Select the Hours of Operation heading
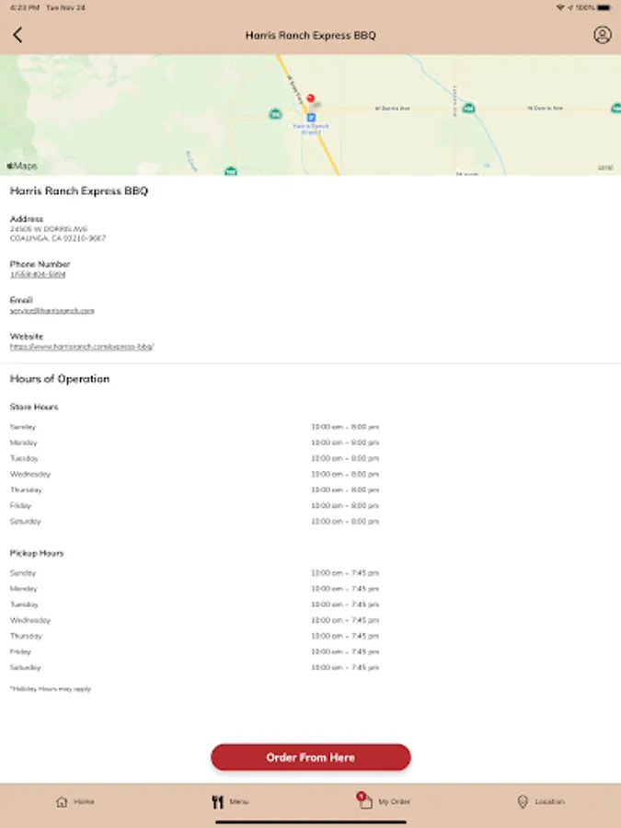Screen dimensions: 621x828 [x=60, y=379]
